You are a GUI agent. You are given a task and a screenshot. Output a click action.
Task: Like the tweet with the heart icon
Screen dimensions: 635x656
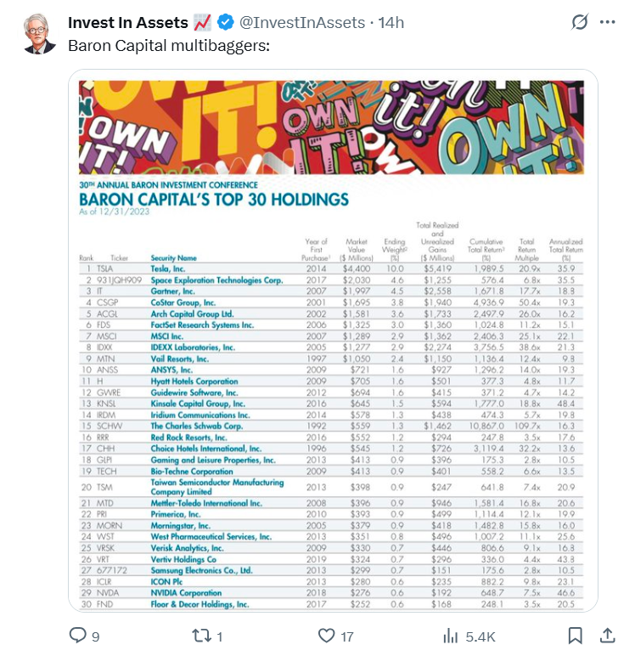(326, 636)
